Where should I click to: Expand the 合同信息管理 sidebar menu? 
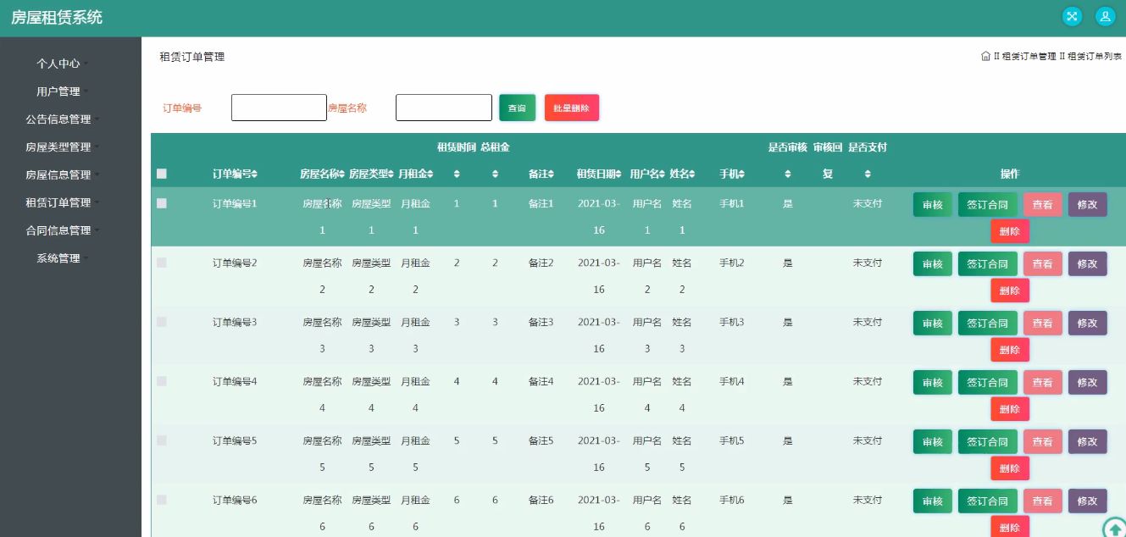click(62, 230)
